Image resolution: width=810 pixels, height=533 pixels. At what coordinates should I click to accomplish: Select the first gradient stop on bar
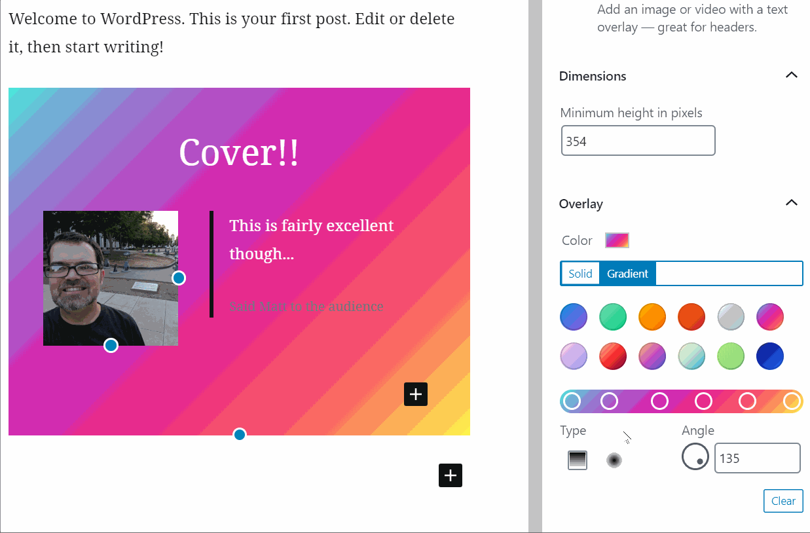(572, 401)
